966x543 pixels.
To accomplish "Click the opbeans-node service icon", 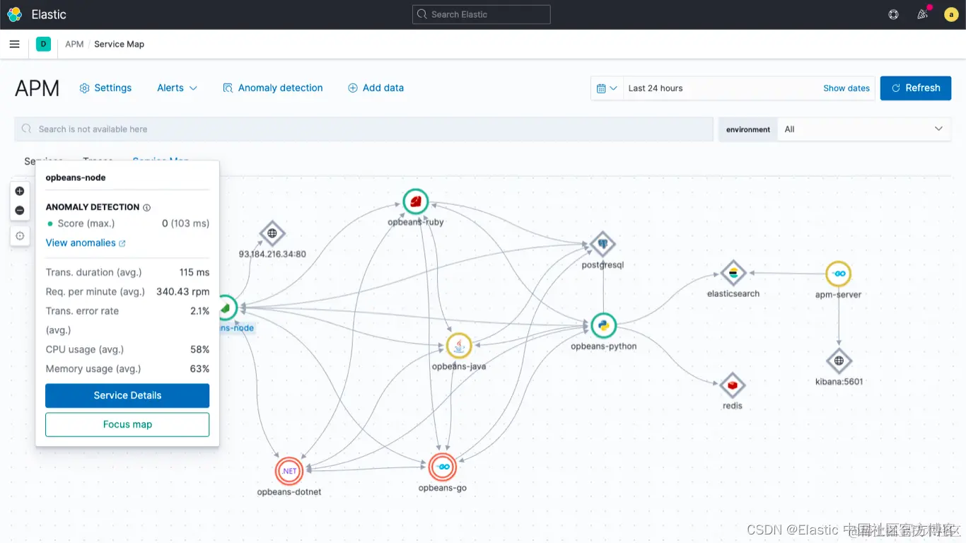I will [227, 308].
